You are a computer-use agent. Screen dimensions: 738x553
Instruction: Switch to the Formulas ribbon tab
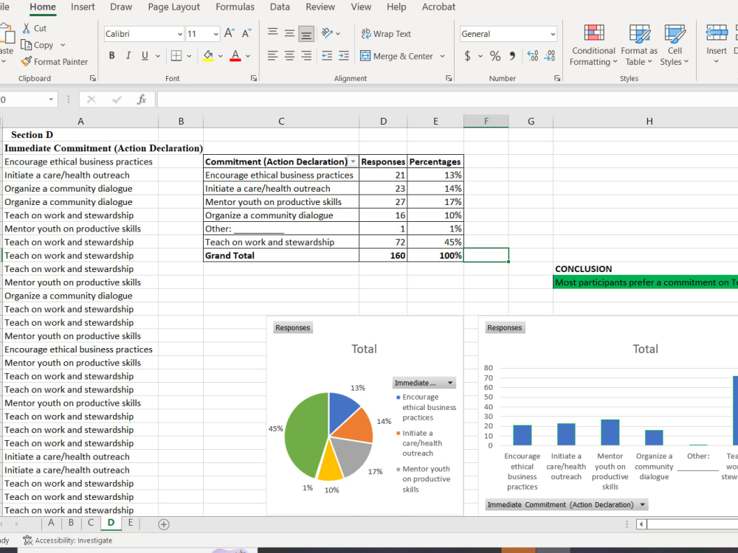tap(235, 7)
